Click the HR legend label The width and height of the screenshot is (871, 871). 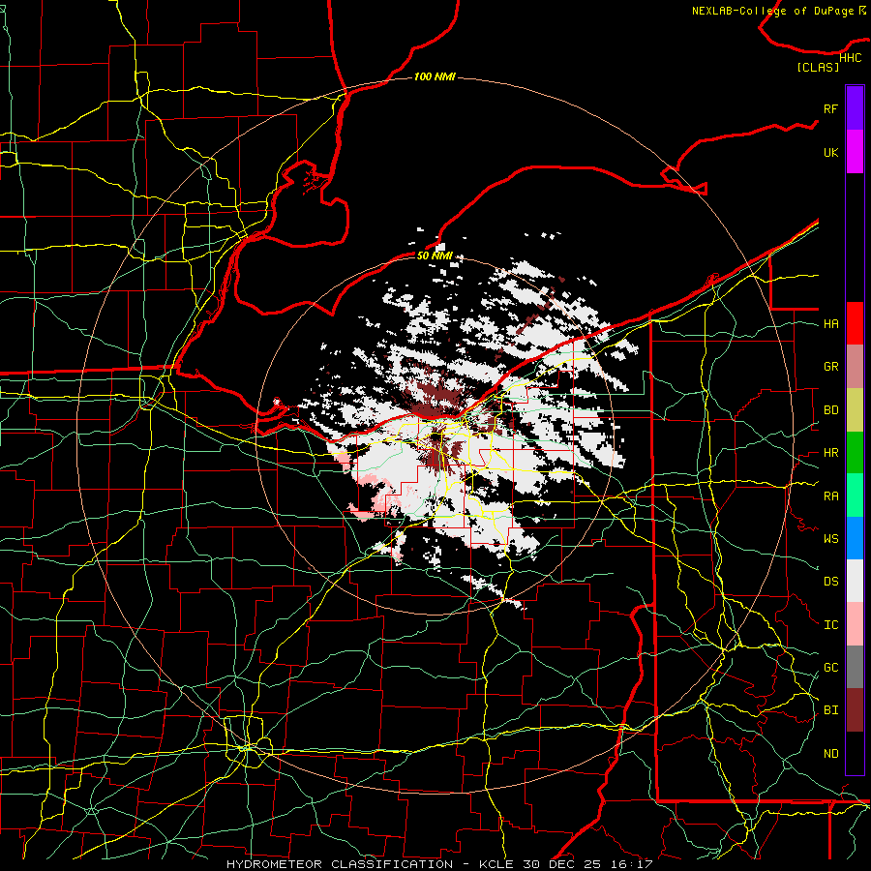[830, 453]
